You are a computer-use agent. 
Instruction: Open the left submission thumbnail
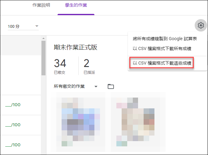[81, 122]
